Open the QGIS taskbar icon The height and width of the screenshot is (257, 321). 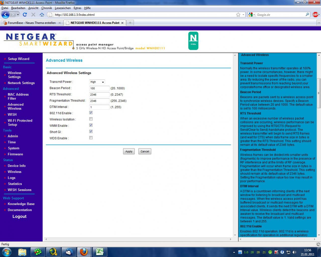point(53,251)
